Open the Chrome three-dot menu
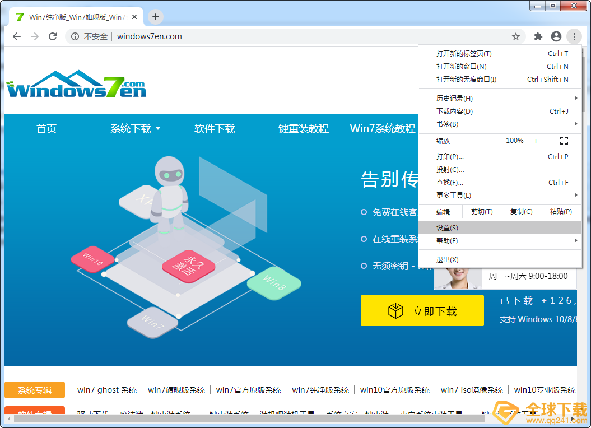 coord(574,36)
